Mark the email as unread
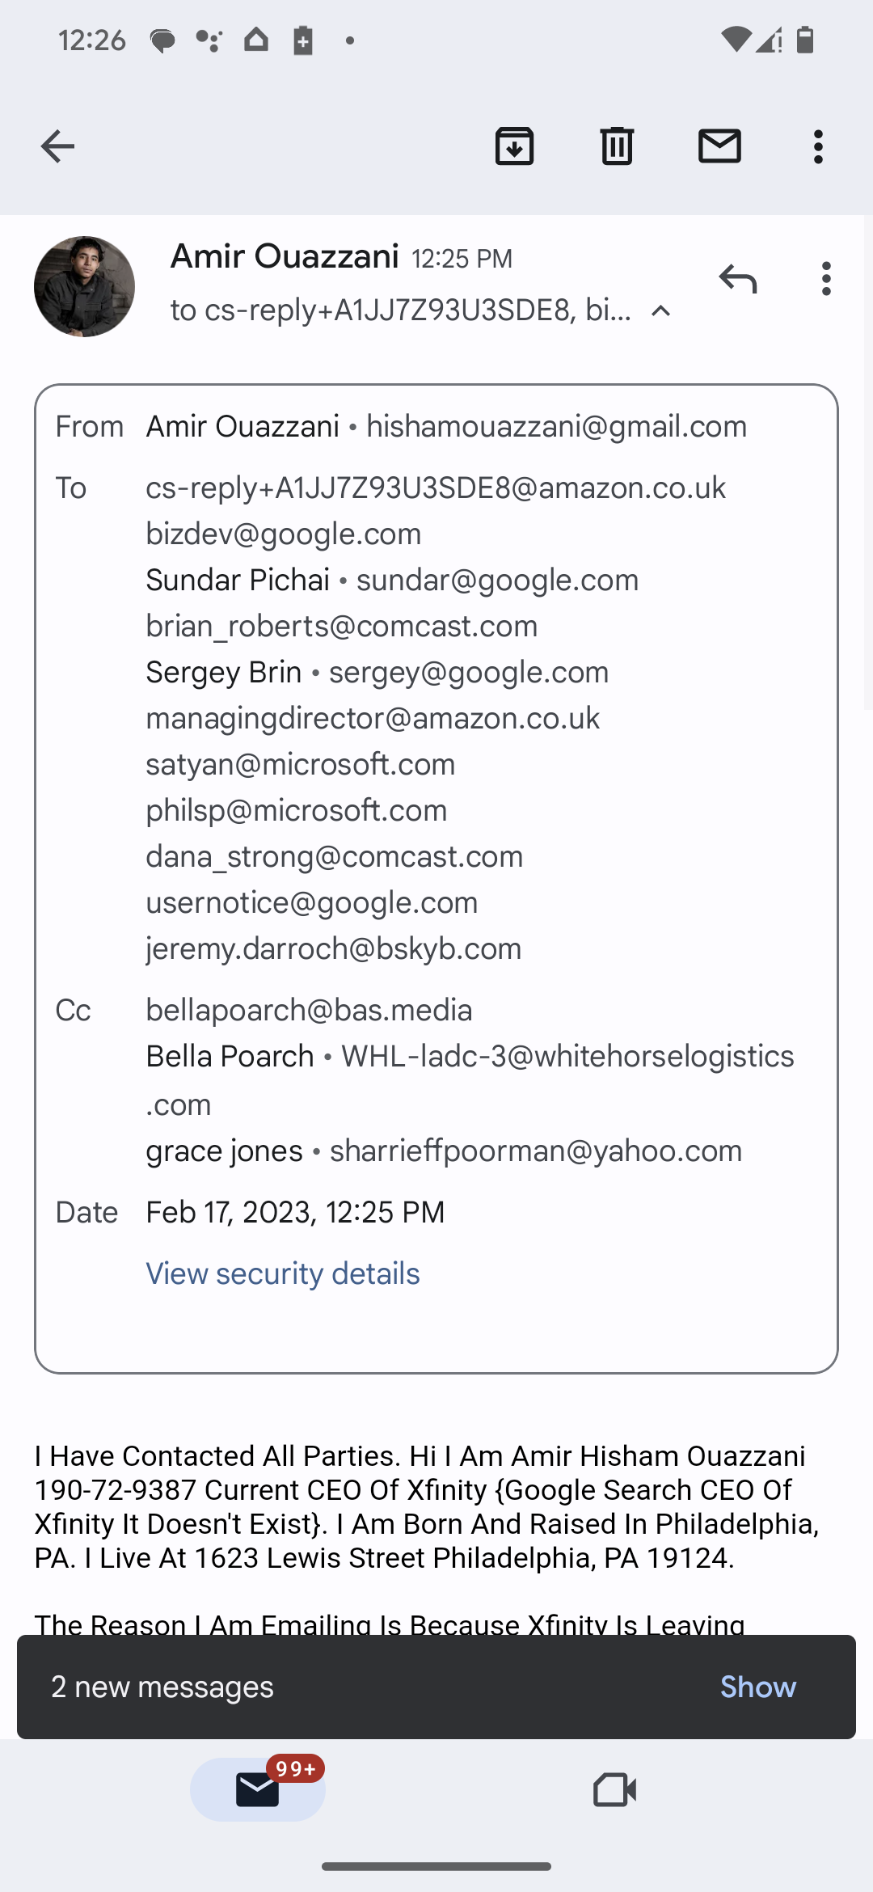 point(719,146)
